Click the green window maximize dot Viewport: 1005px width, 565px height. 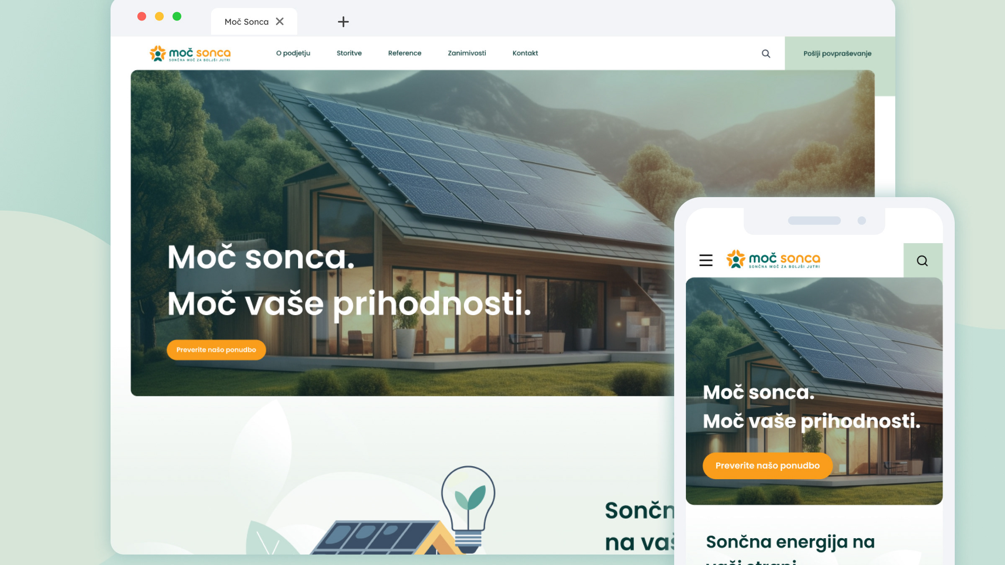tap(177, 16)
